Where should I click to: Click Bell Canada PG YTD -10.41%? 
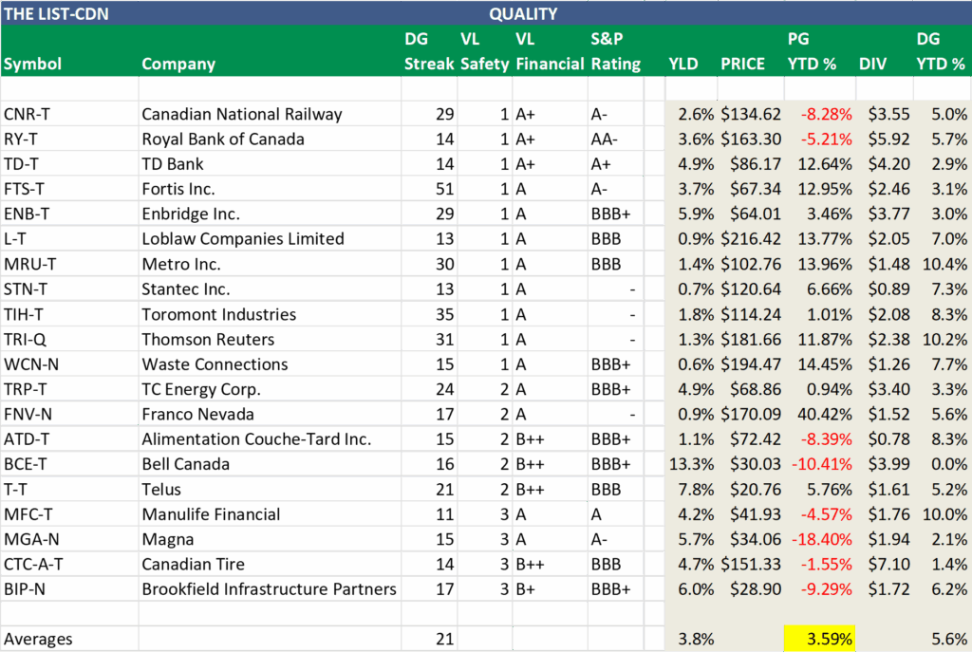pos(819,464)
